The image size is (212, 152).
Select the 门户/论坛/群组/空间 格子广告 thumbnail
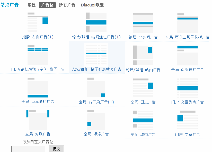point(37,54)
